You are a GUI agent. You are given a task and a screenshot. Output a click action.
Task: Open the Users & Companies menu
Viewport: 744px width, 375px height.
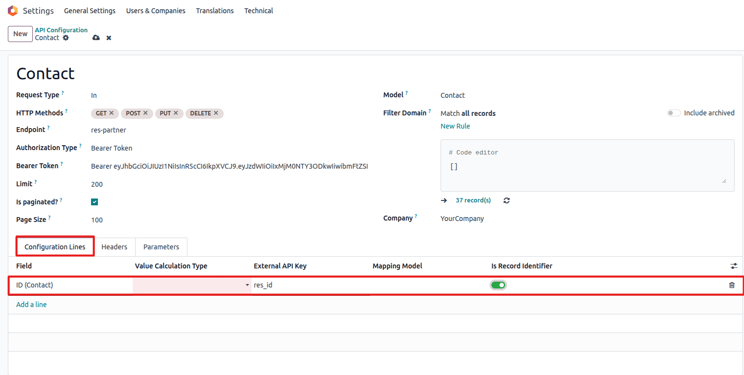pos(156,11)
